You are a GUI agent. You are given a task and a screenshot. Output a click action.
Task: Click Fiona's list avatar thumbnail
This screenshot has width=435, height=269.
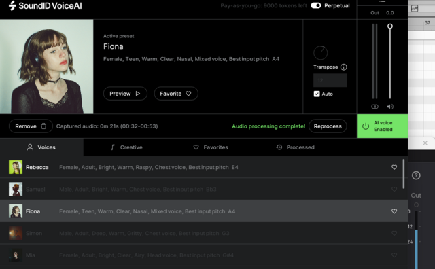pyautogui.click(x=16, y=211)
